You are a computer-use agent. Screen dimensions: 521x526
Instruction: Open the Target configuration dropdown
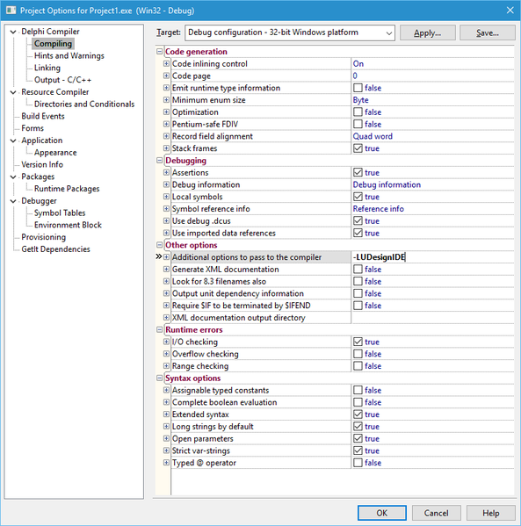[290, 32]
